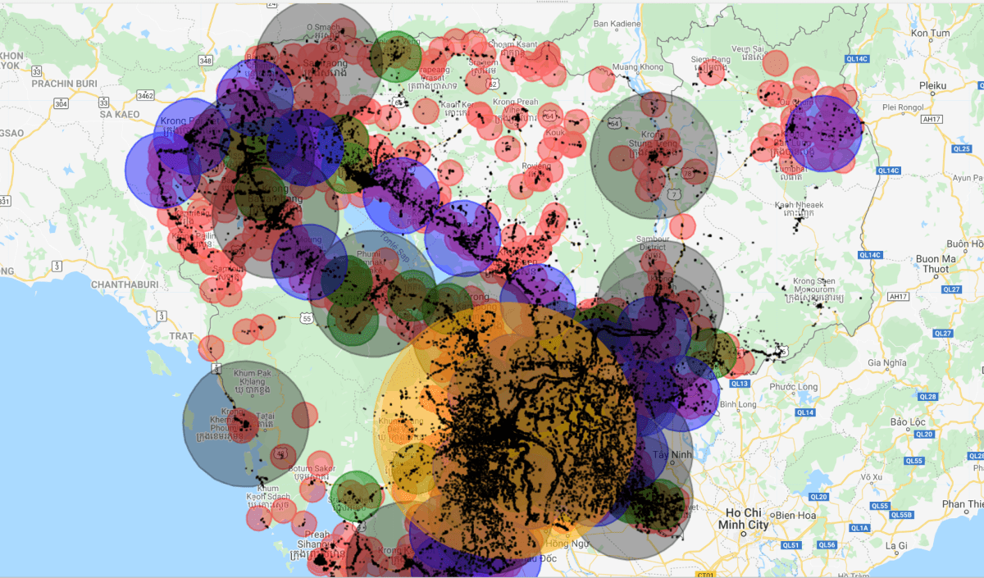
Task: Click the QL55B route shield
Action: tap(900, 514)
